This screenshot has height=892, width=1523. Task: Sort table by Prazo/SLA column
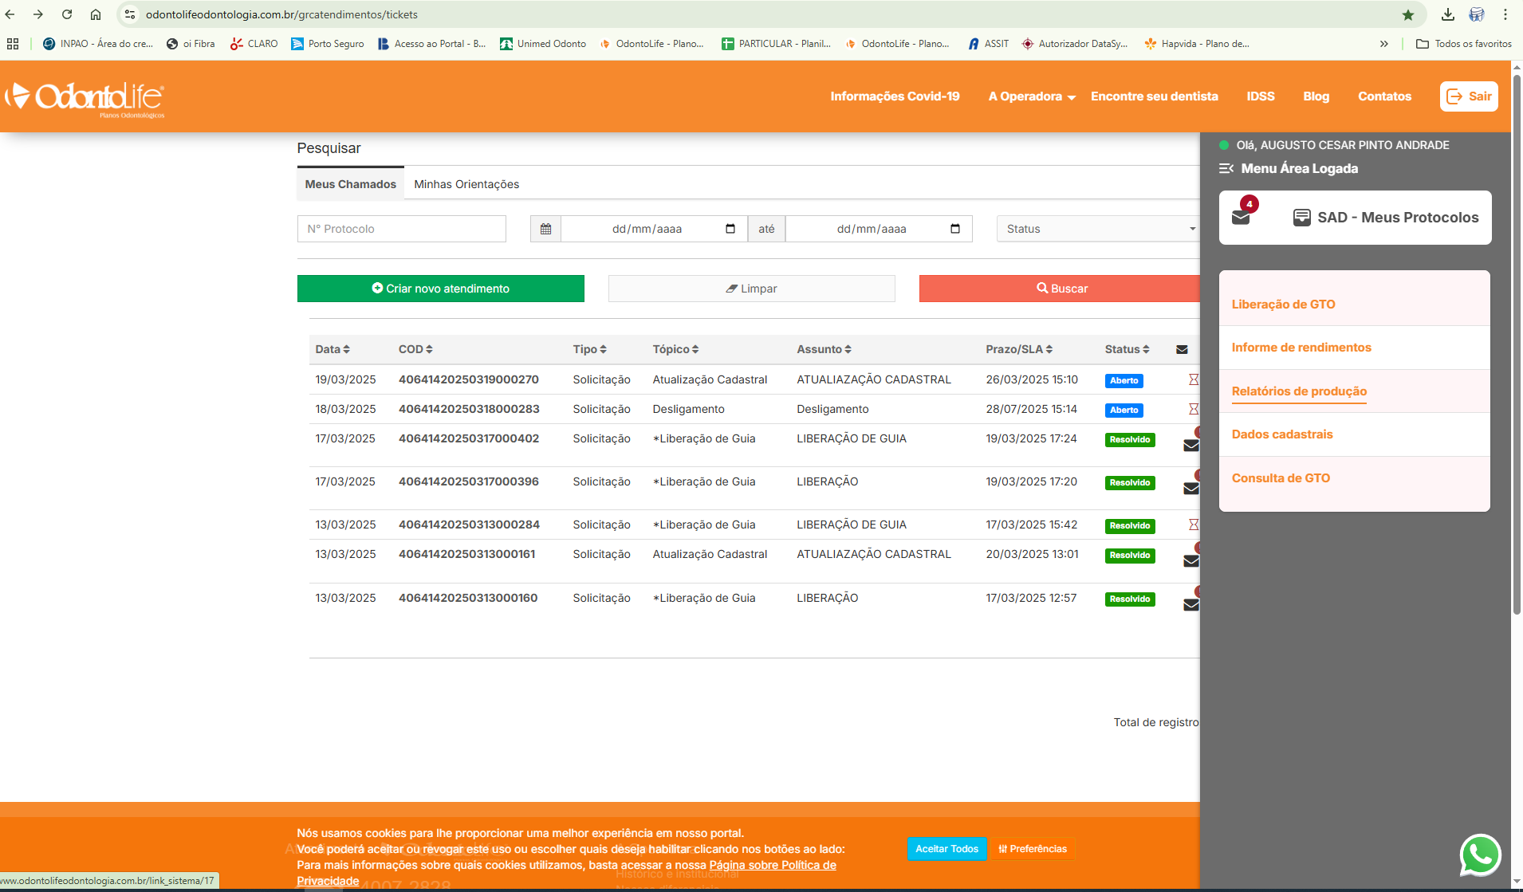click(x=1019, y=349)
